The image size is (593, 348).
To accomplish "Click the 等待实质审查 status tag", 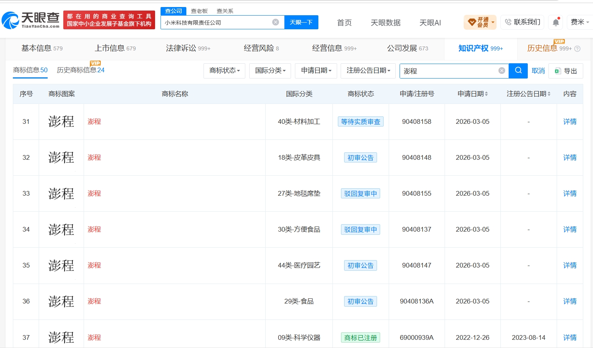I will 361,121.
